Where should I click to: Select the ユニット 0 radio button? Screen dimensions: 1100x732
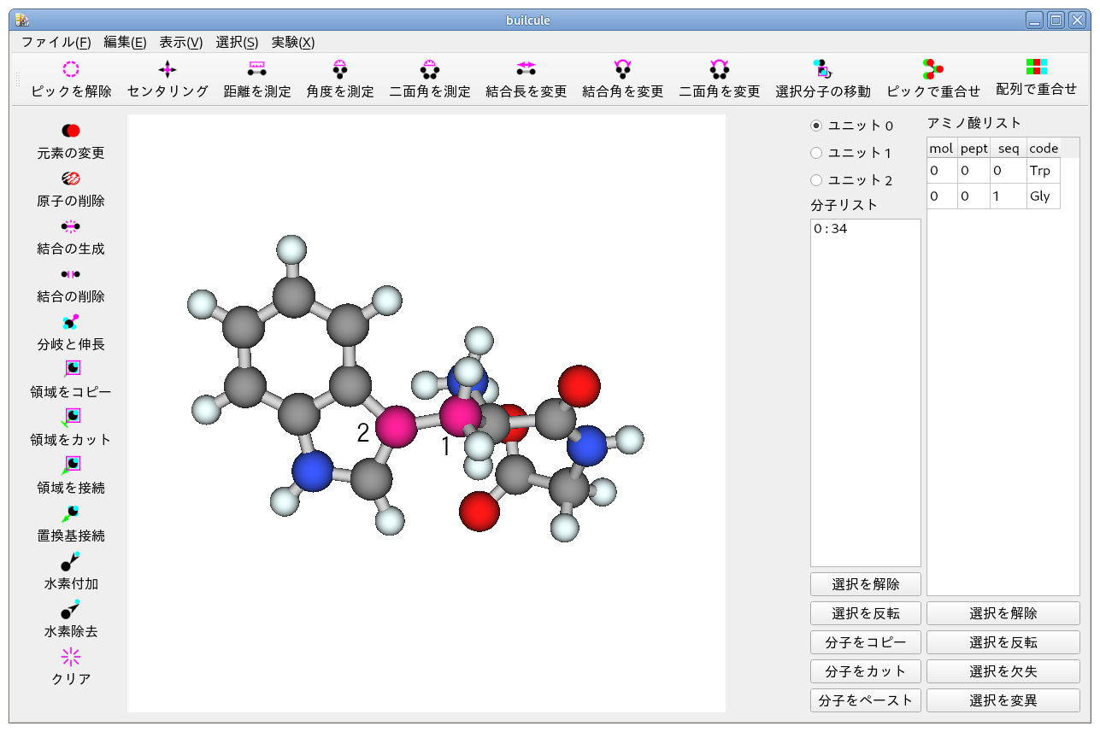coord(816,126)
